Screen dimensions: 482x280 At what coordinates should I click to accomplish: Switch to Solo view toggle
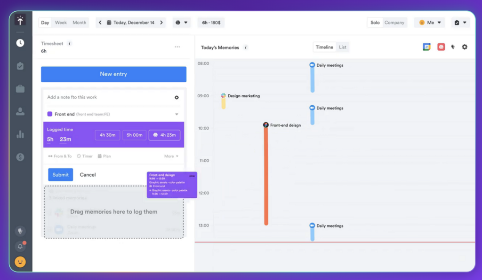375,23
